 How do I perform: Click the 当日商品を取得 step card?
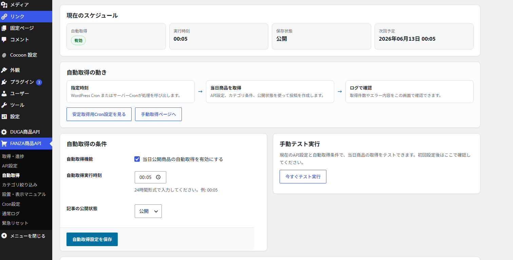point(270,92)
